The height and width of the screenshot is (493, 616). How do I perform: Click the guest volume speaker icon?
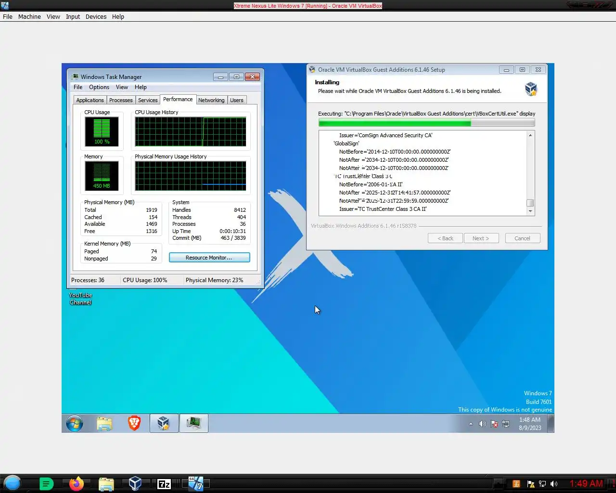point(482,424)
